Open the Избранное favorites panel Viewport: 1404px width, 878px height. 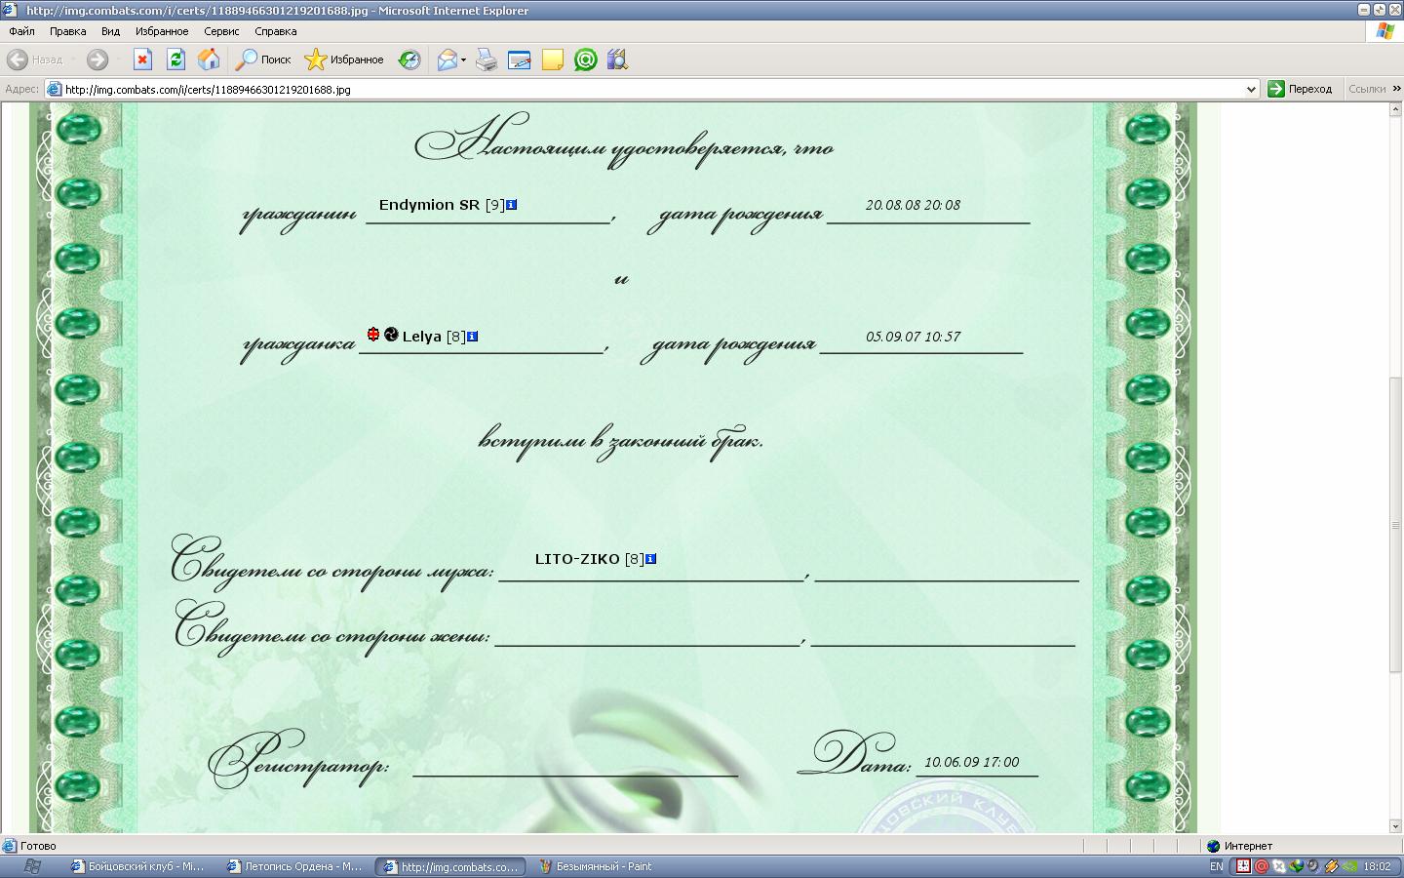coord(344,60)
